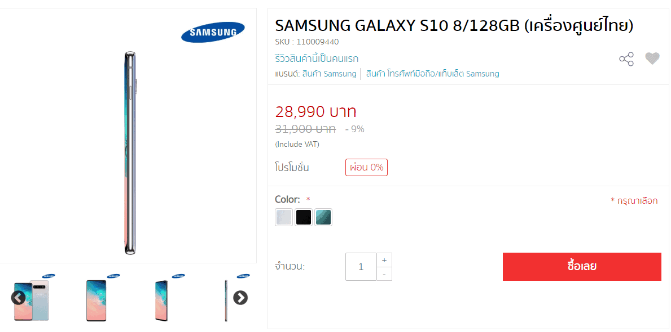Click the Samsung logo on product image
671x332 pixels.
click(213, 33)
